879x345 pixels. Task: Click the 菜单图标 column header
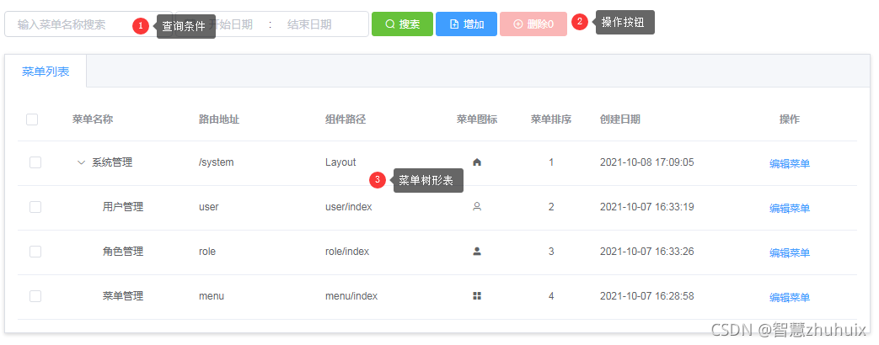477,119
